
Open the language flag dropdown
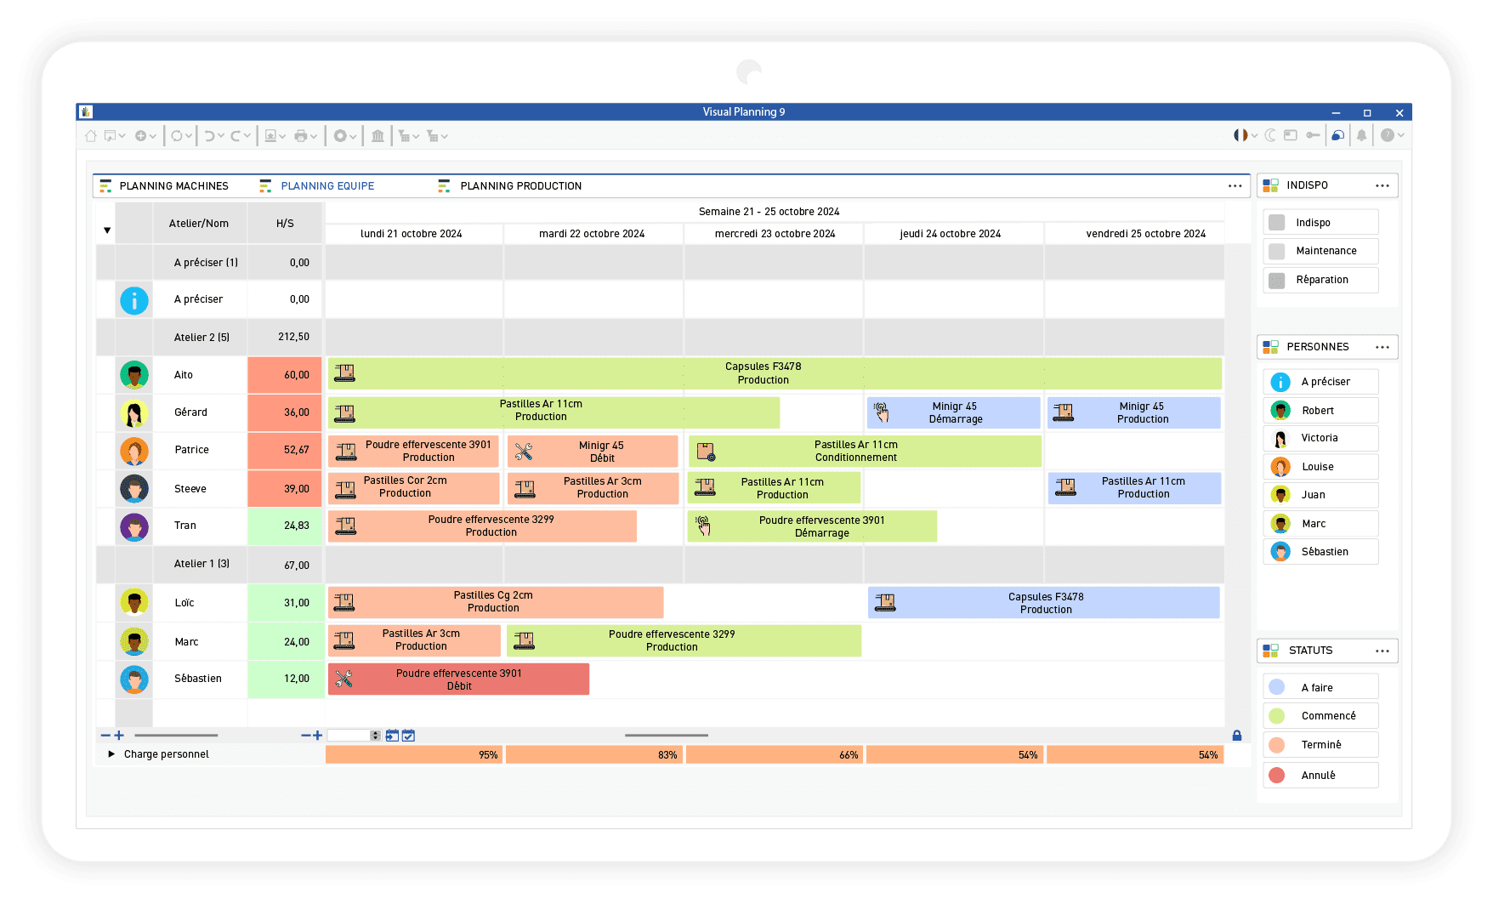click(x=1245, y=135)
